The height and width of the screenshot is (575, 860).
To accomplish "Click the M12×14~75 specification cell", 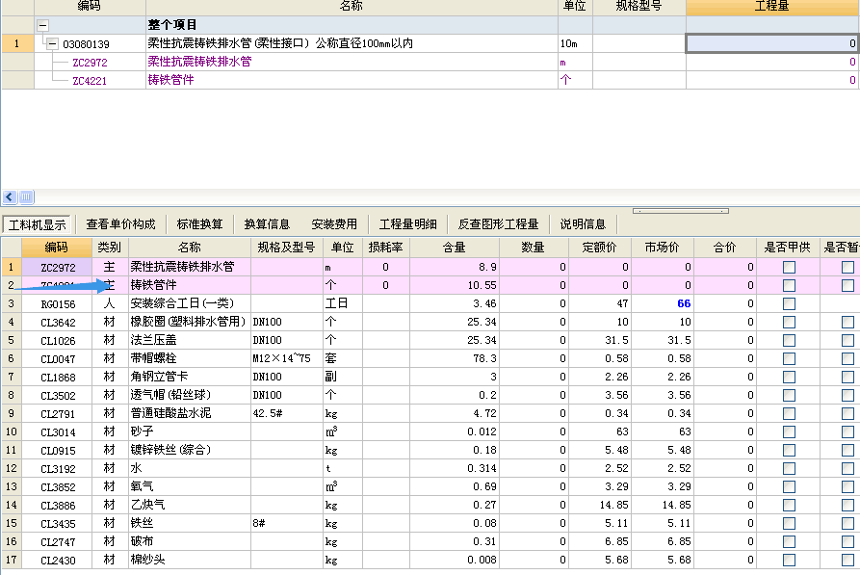I will click(287, 358).
